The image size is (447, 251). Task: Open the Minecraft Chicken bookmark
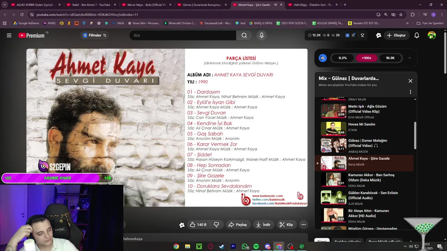[x=179, y=23]
